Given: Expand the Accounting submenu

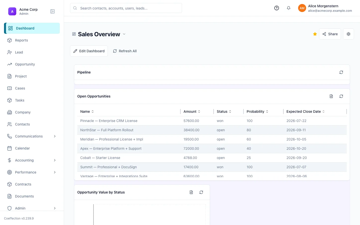Looking at the screenshot, I should (55, 160).
